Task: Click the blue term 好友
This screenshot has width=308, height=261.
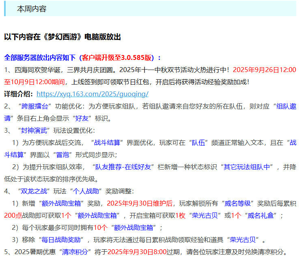Action: click(x=82, y=119)
